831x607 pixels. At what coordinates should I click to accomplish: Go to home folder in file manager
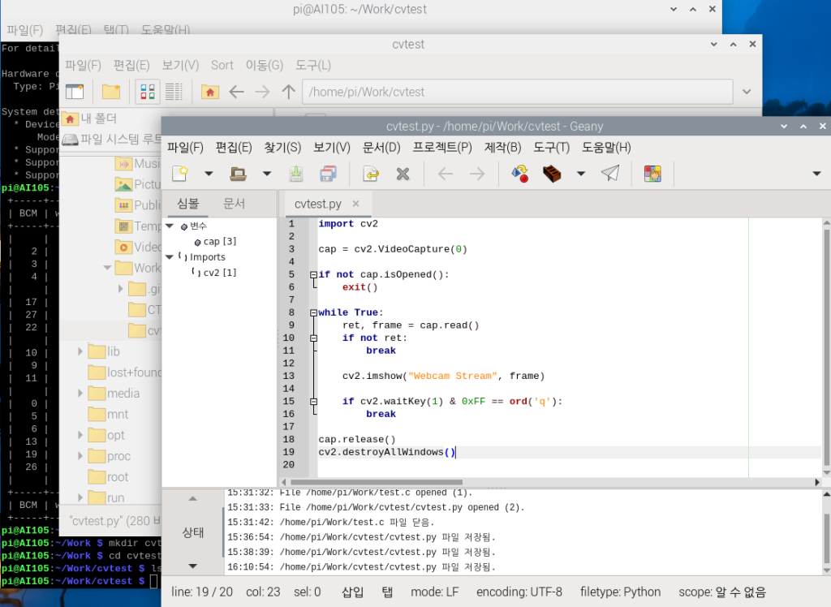coord(210,92)
